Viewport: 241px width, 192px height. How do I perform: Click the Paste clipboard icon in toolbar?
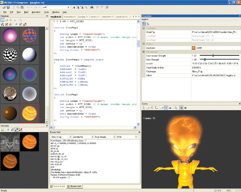coord(22,7)
